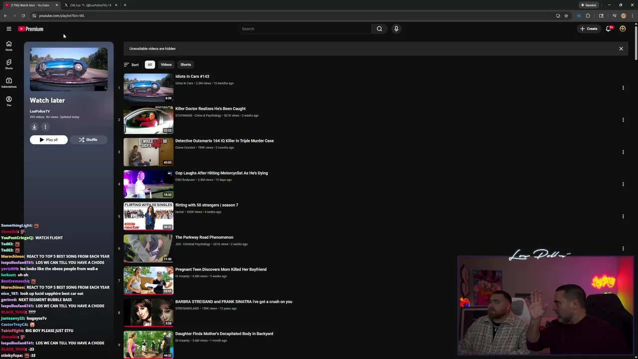
Task: Select the All filter chip
Action: coord(150,64)
